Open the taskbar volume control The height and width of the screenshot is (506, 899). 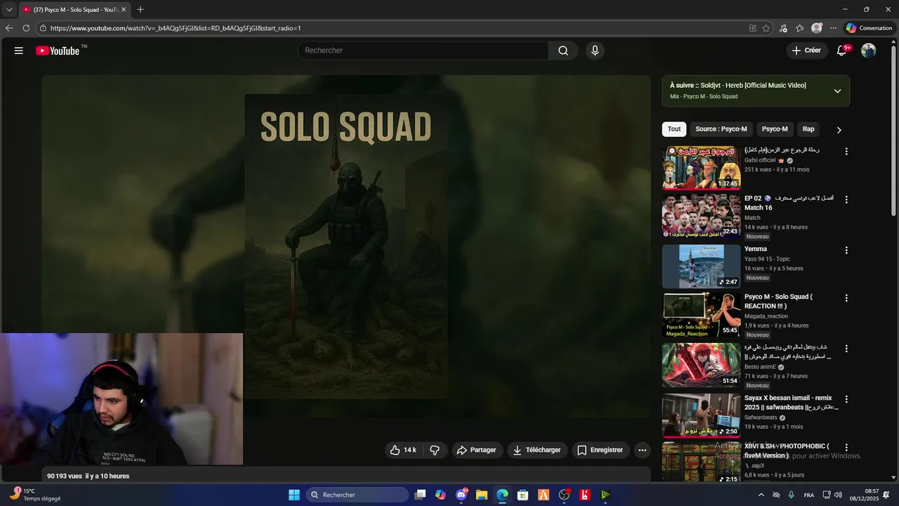click(839, 495)
